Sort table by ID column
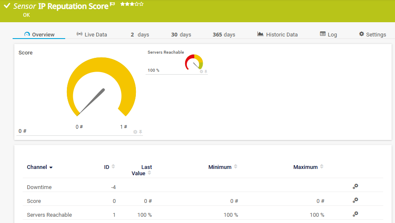395x223 pixels. point(109,167)
